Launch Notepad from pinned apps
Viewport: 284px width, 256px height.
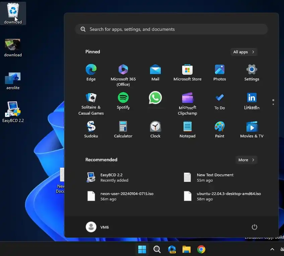[x=187, y=129]
